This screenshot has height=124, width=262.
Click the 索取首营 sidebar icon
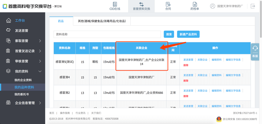(8, 40)
